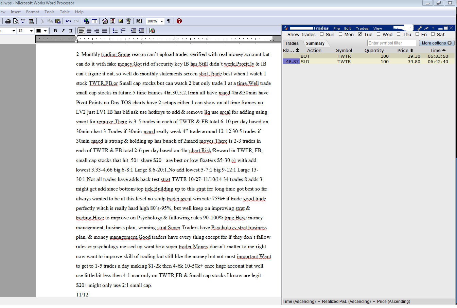Align text right using the toolbar icon
Viewport: 457px width, 308px height.
coord(97,31)
